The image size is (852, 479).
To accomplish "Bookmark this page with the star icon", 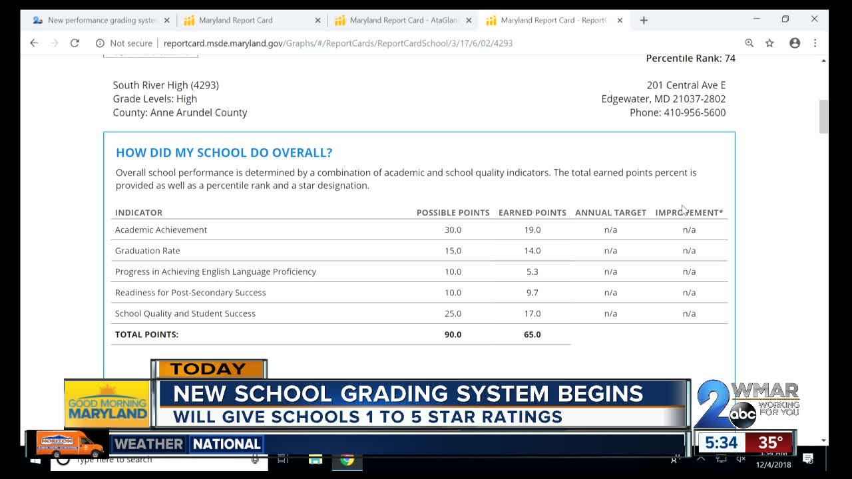I will coord(770,43).
